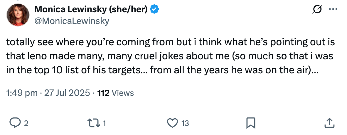Click the 1:49 pm timestamp

point(22,93)
